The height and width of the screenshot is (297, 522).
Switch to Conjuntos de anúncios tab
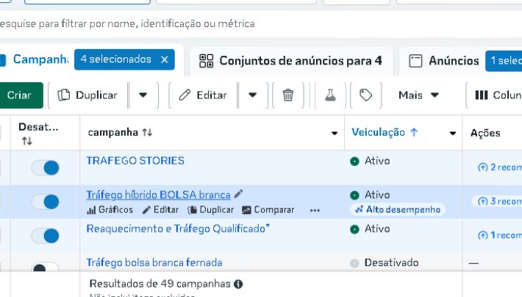point(291,61)
